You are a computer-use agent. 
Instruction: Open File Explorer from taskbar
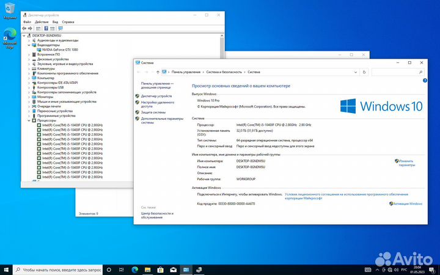click(x=148, y=270)
